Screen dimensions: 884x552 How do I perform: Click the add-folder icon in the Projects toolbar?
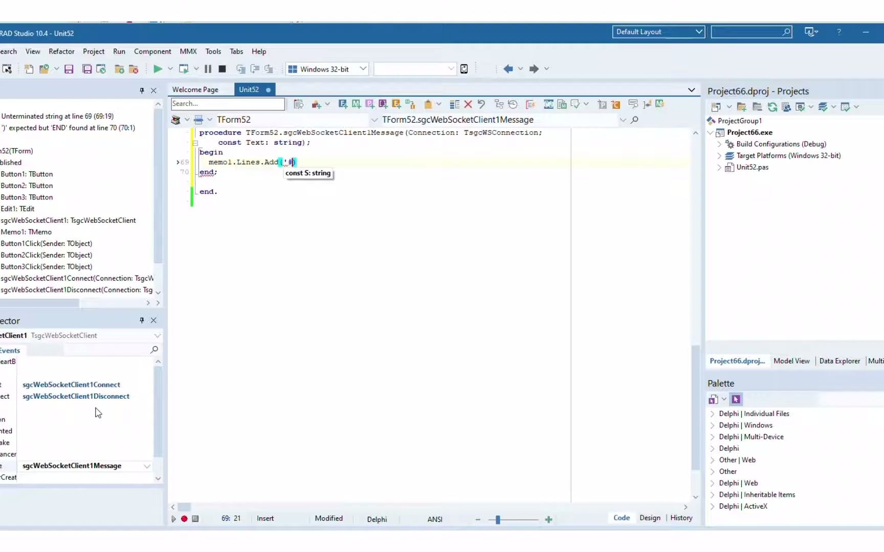coord(742,107)
